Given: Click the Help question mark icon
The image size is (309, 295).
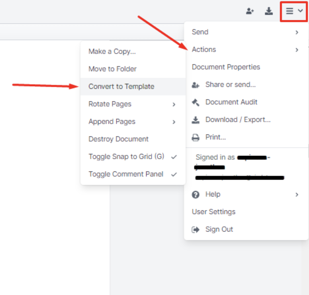Looking at the screenshot, I should pos(196,194).
